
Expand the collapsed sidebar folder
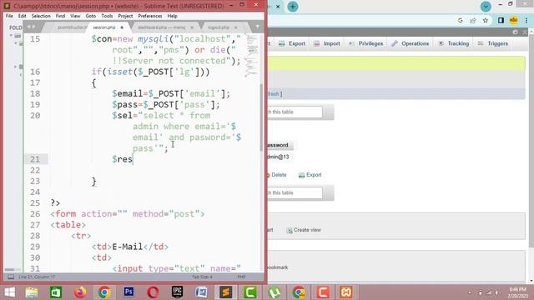[x=15, y=67]
